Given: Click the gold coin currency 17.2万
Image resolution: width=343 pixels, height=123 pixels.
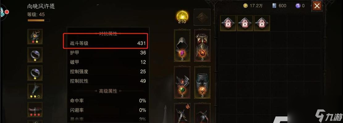Looking at the screenshot, I should click(x=253, y=6).
